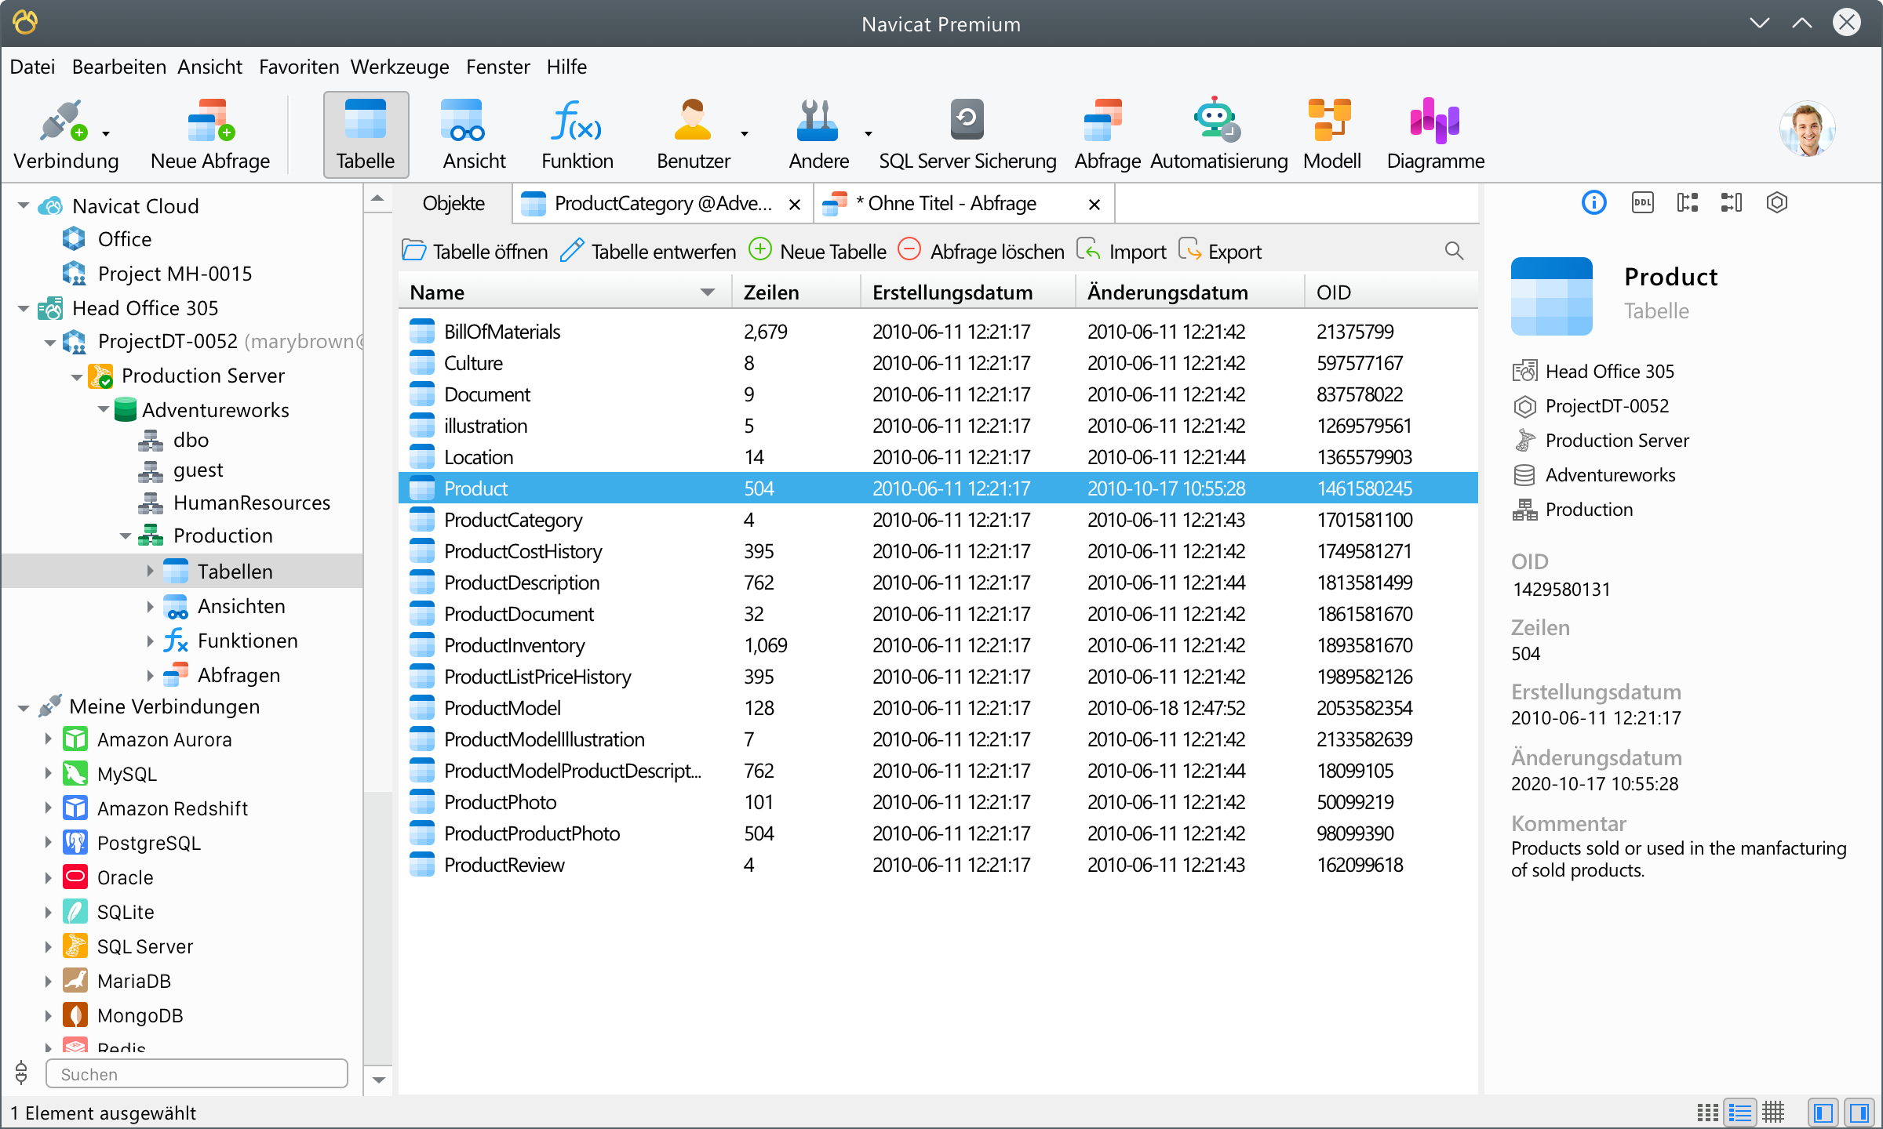The height and width of the screenshot is (1129, 1883).
Task: Open the Bearbeiten menu
Action: [x=118, y=67]
